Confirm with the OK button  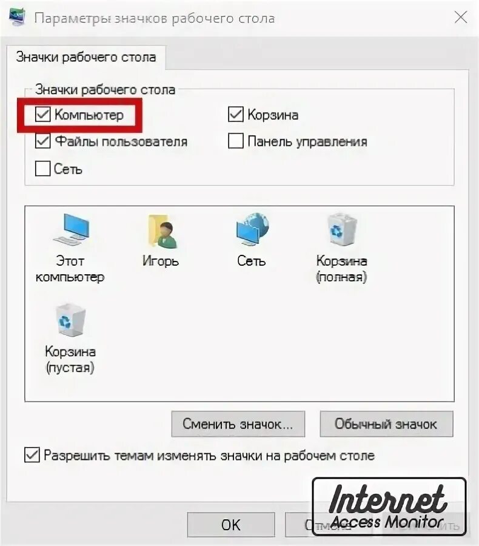(x=231, y=524)
